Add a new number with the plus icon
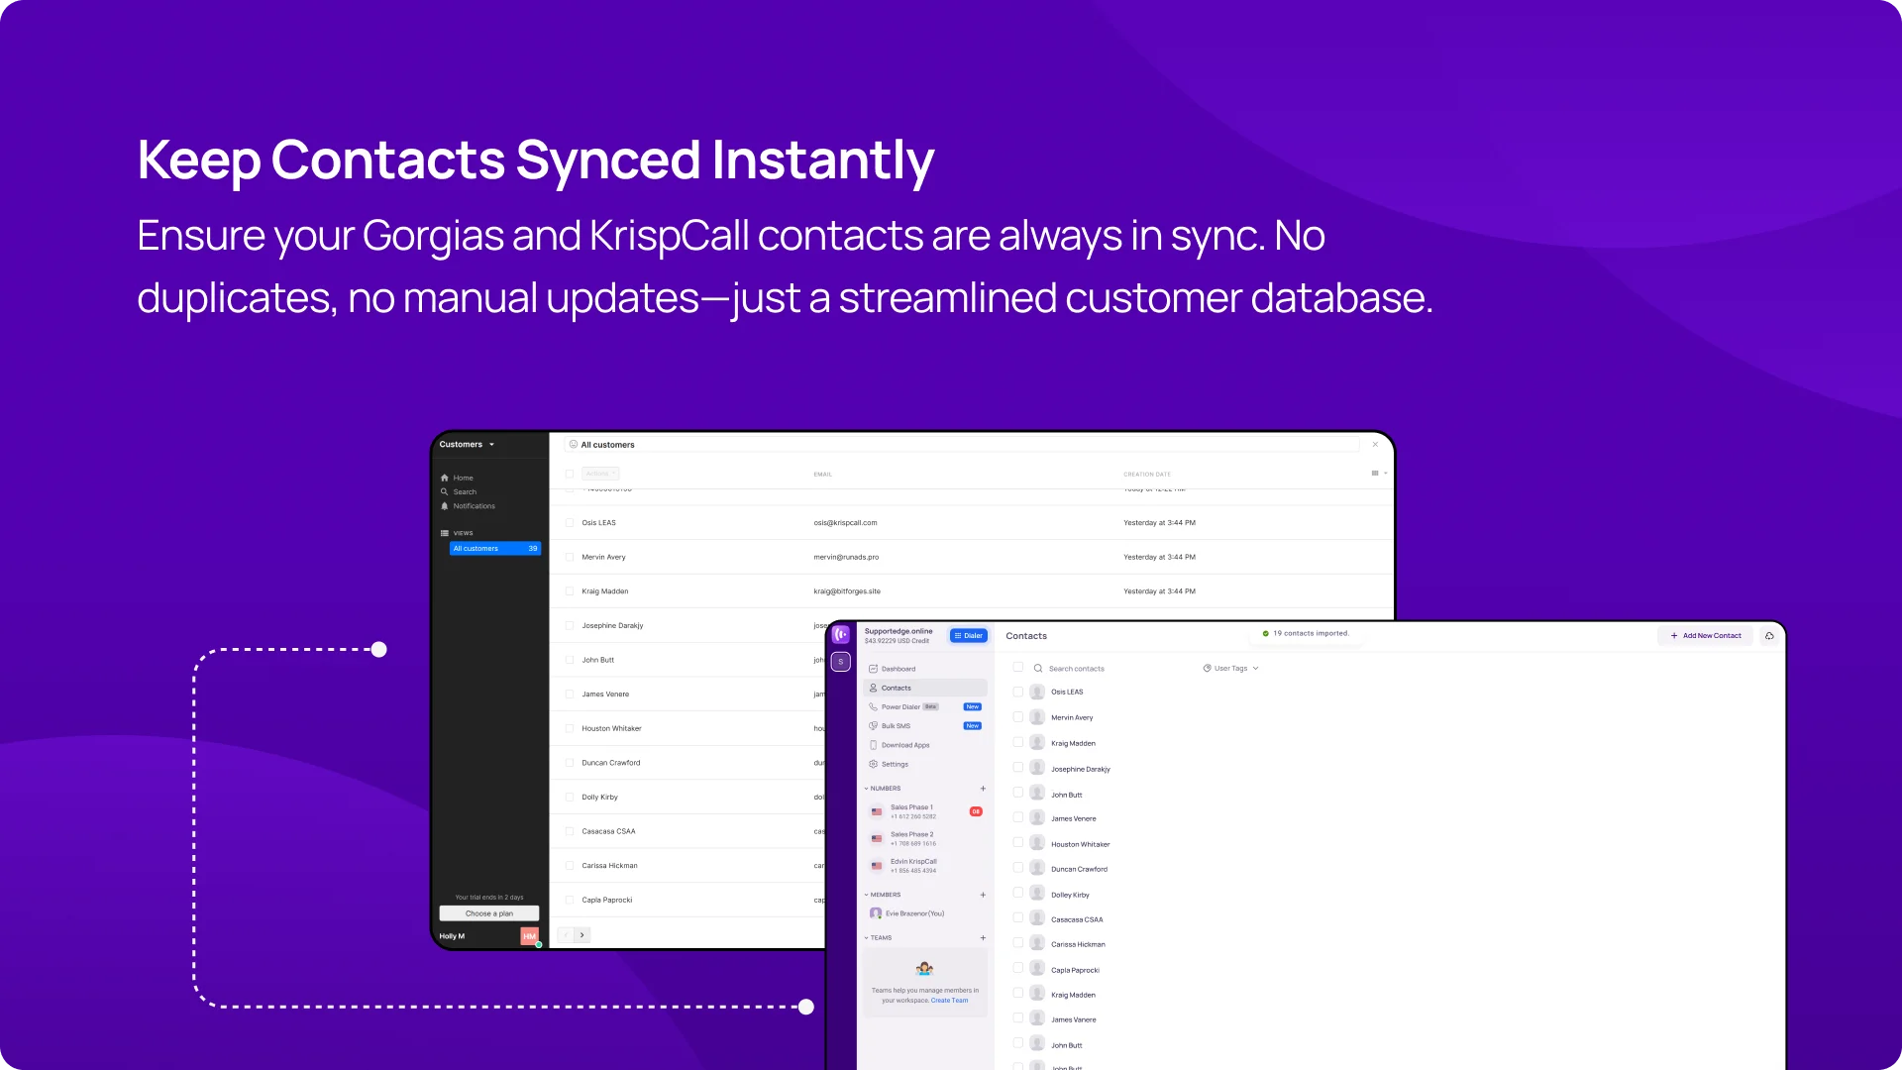1902x1070 pixels. [x=983, y=789]
